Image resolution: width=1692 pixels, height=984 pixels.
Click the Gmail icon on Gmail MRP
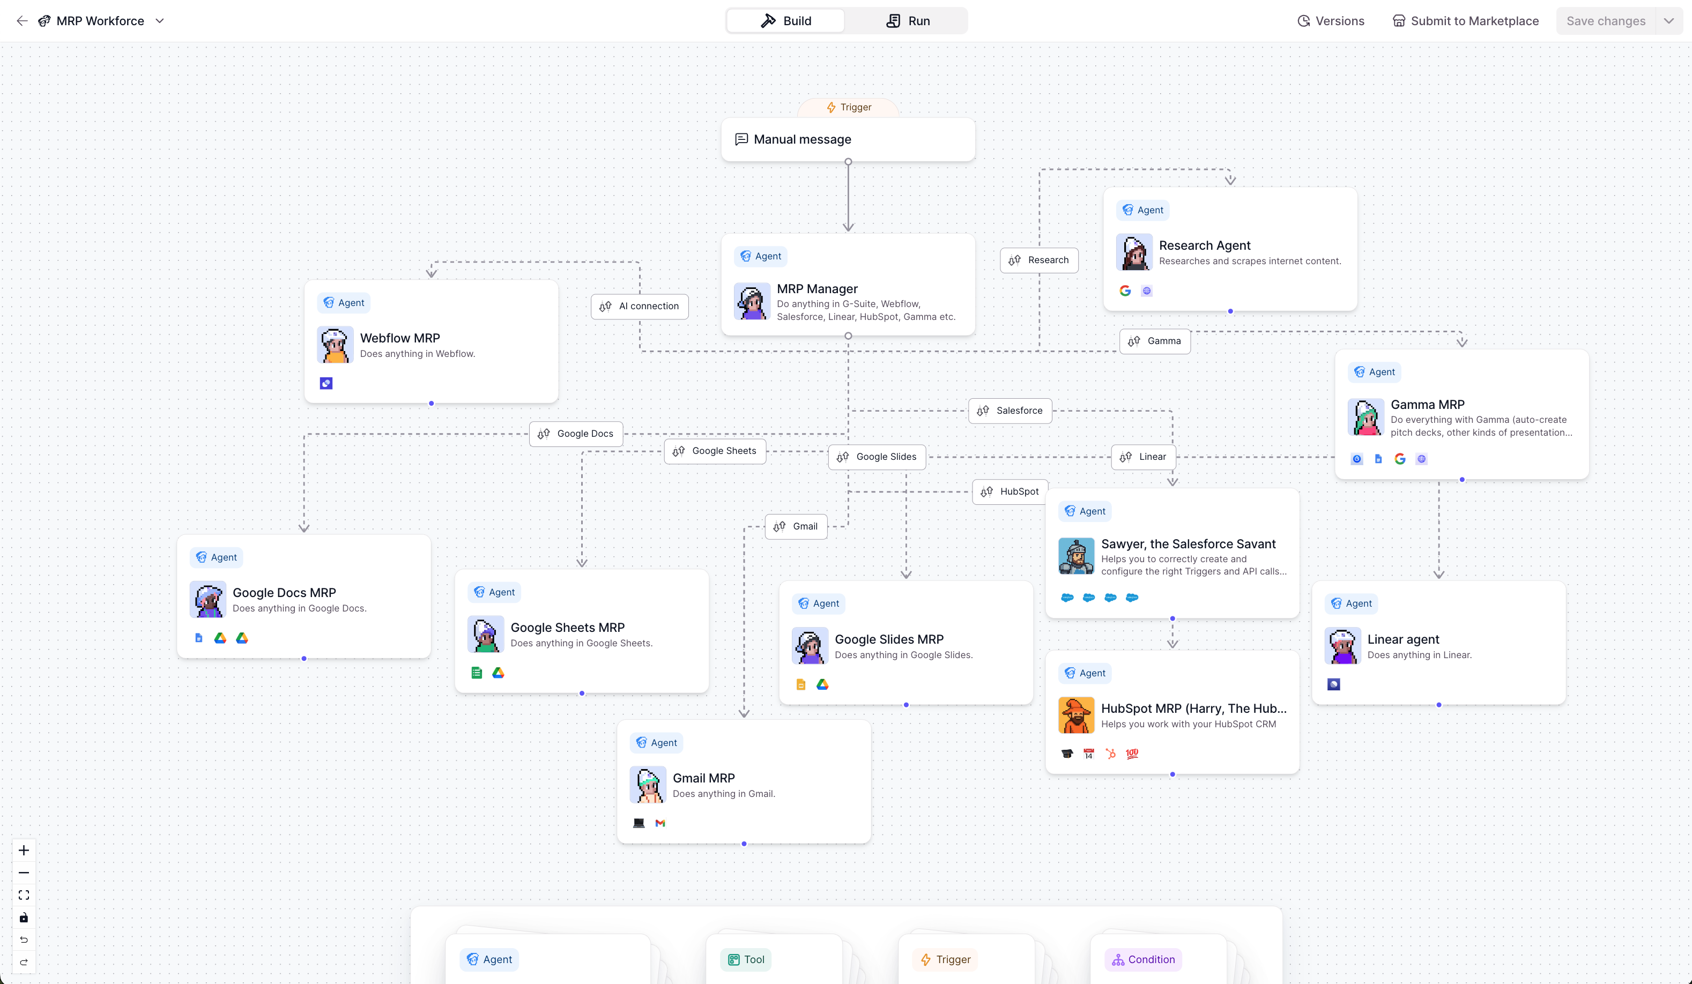[x=661, y=823]
